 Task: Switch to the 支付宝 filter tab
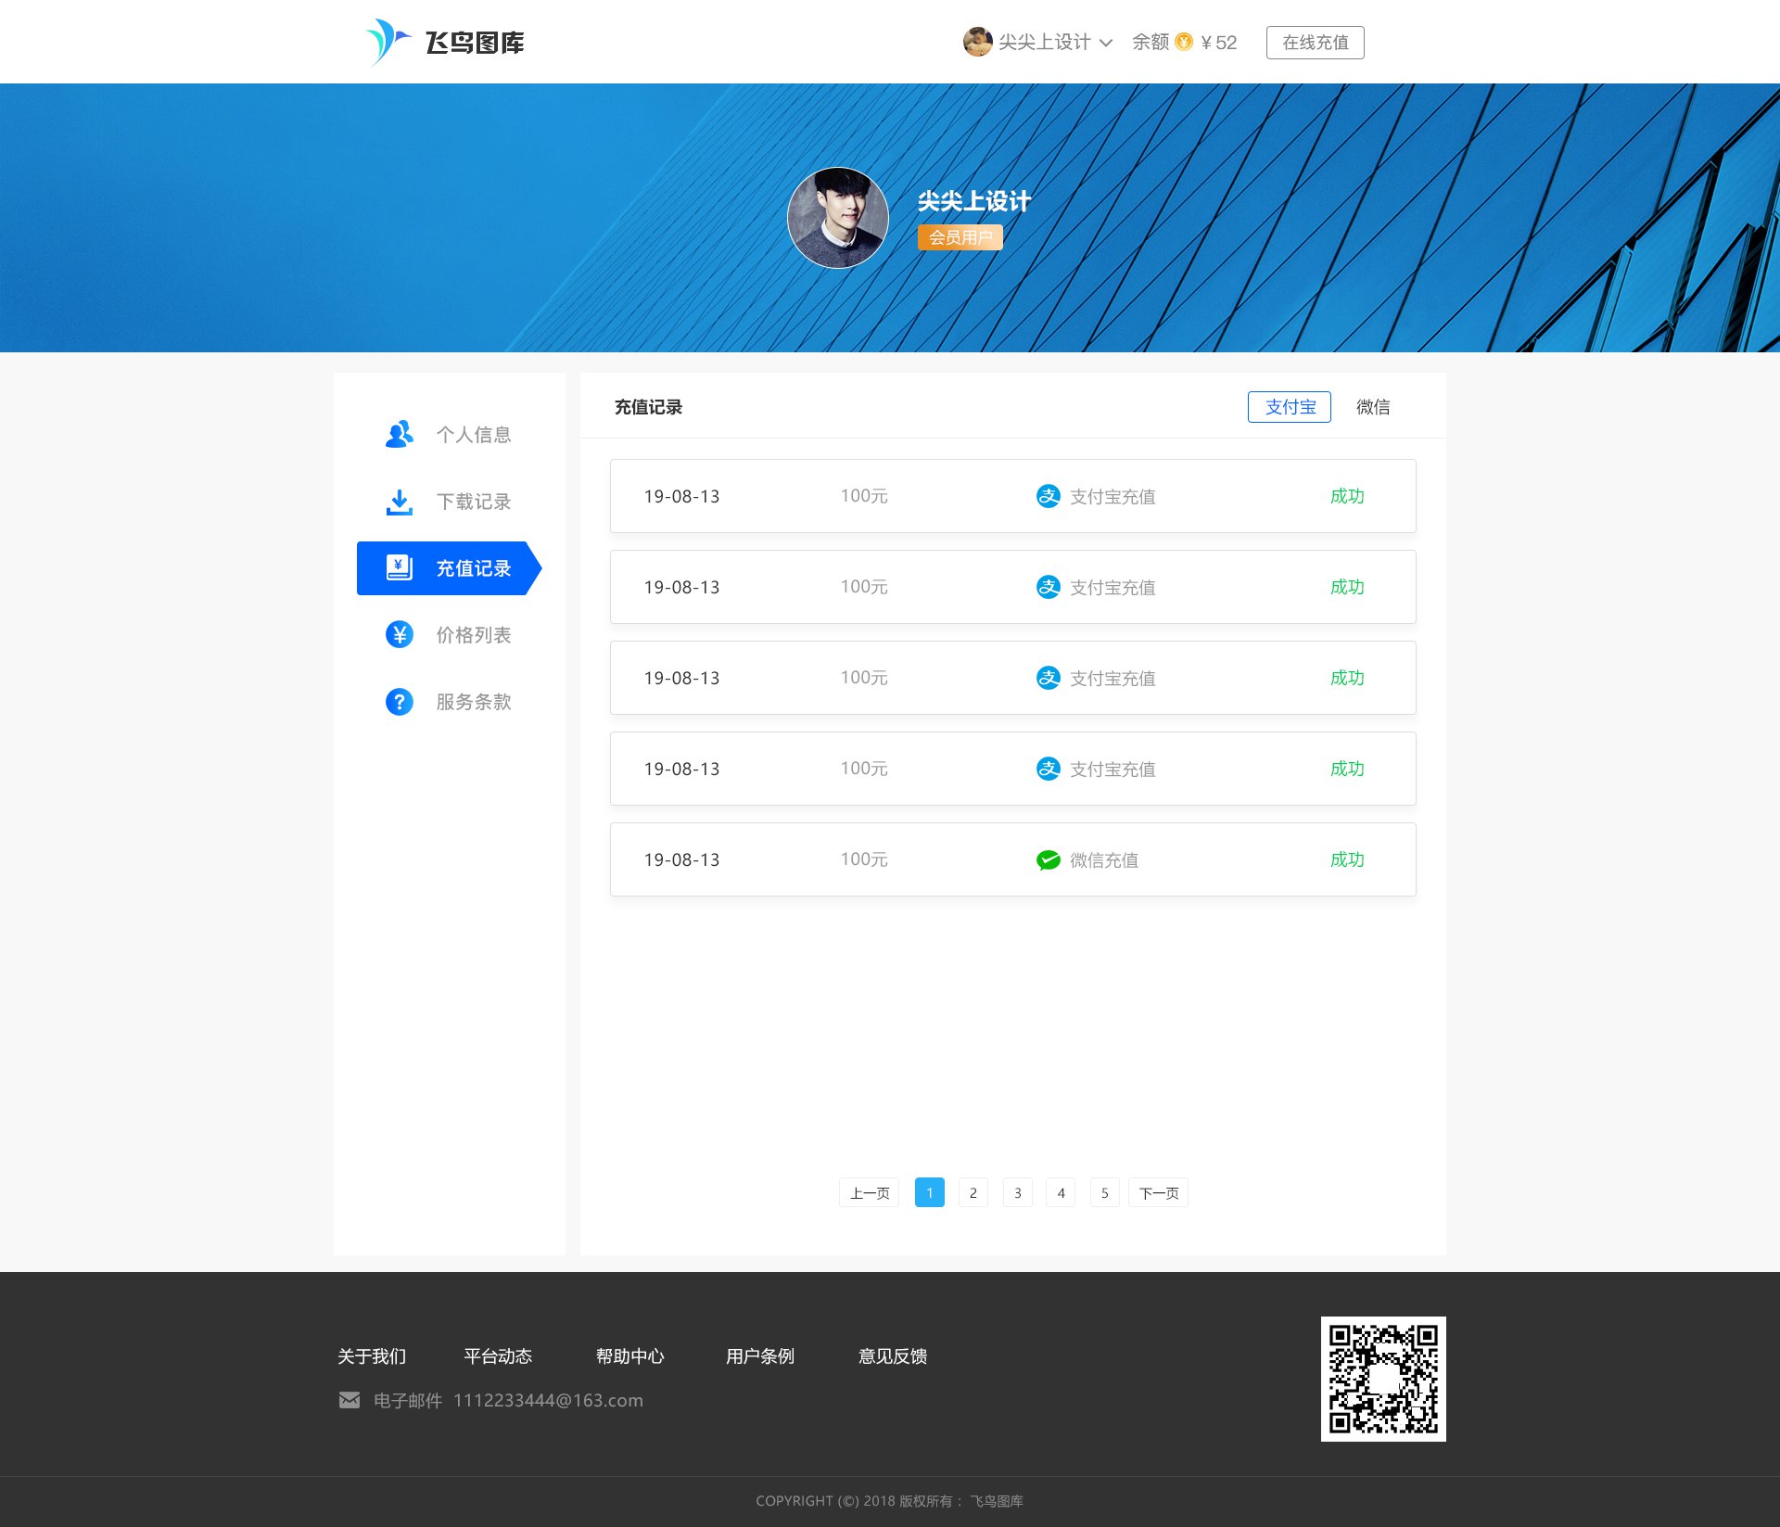[x=1289, y=407]
